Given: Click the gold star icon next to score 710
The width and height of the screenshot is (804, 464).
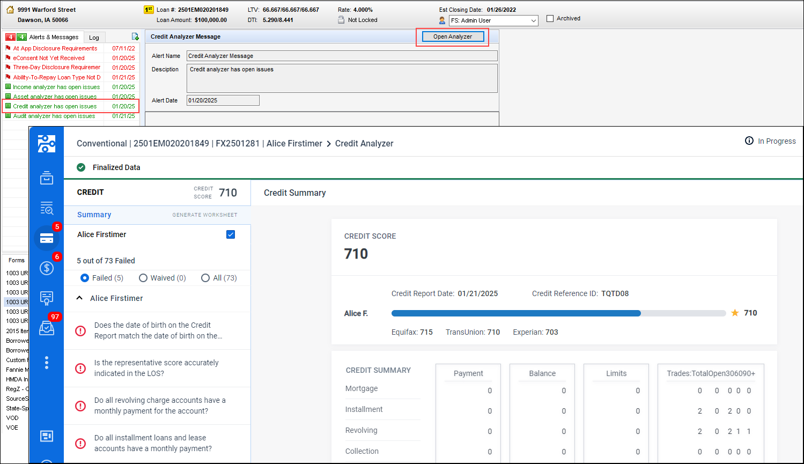Looking at the screenshot, I should tap(735, 313).
